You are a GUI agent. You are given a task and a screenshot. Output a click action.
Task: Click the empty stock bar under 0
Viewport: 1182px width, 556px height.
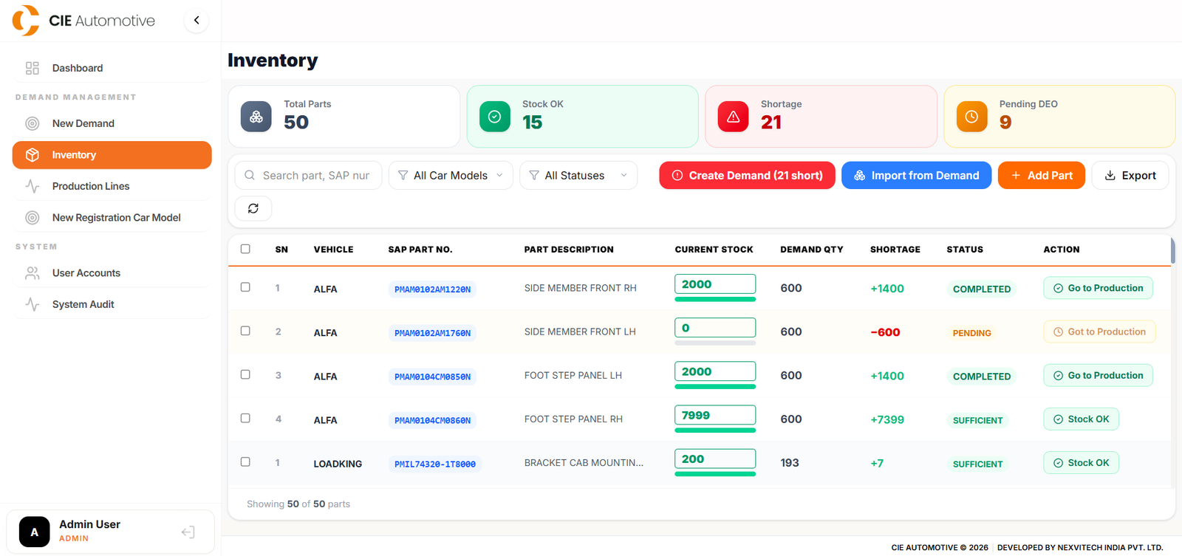tap(715, 343)
